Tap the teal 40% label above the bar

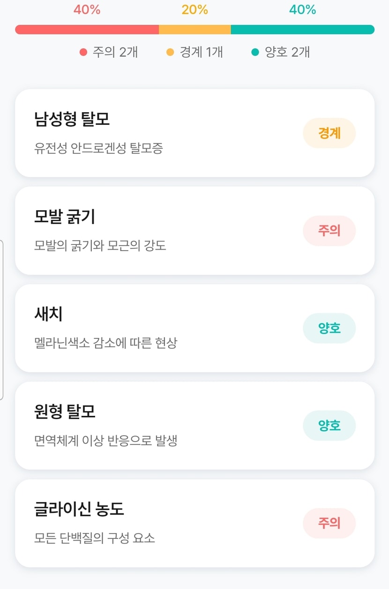pyautogui.click(x=302, y=10)
